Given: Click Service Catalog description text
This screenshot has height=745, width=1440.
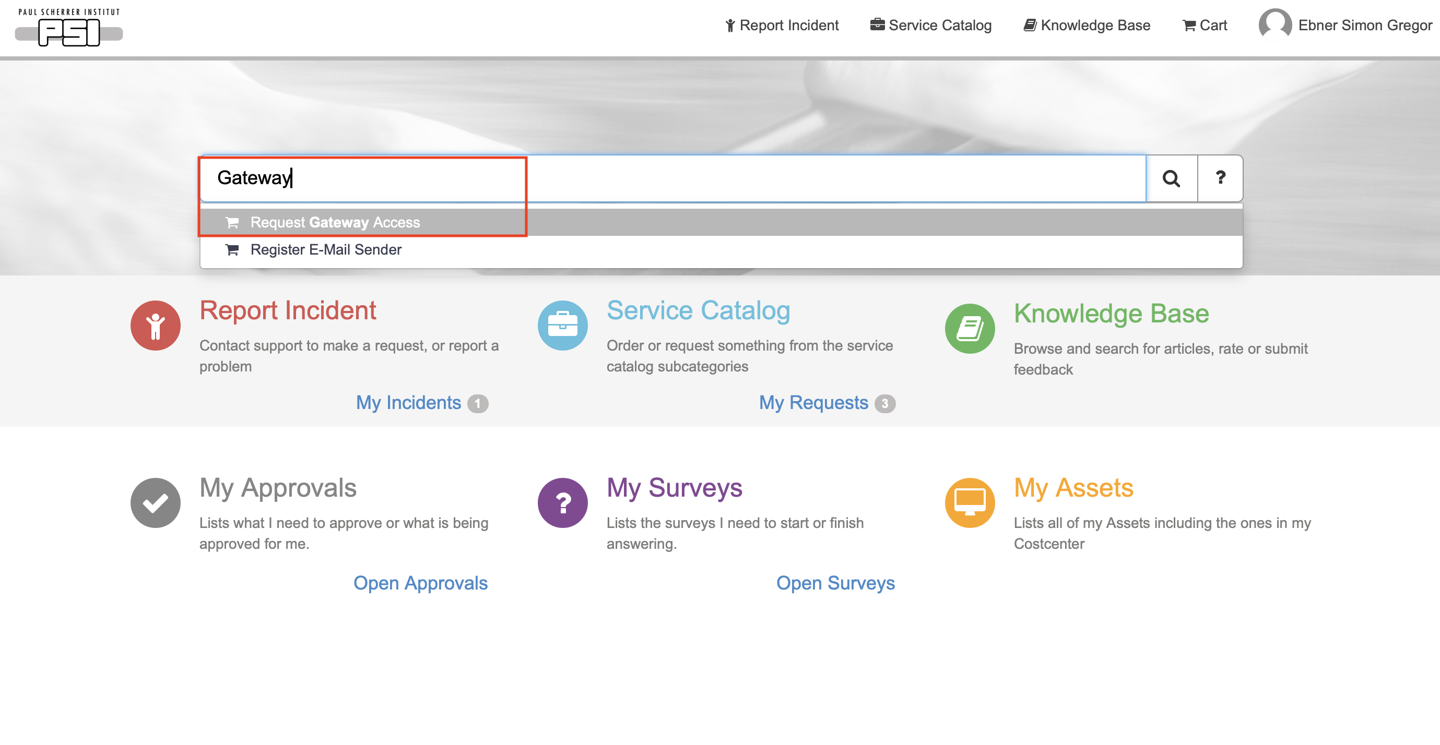Looking at the screenshot, I should tap(750, 356).
